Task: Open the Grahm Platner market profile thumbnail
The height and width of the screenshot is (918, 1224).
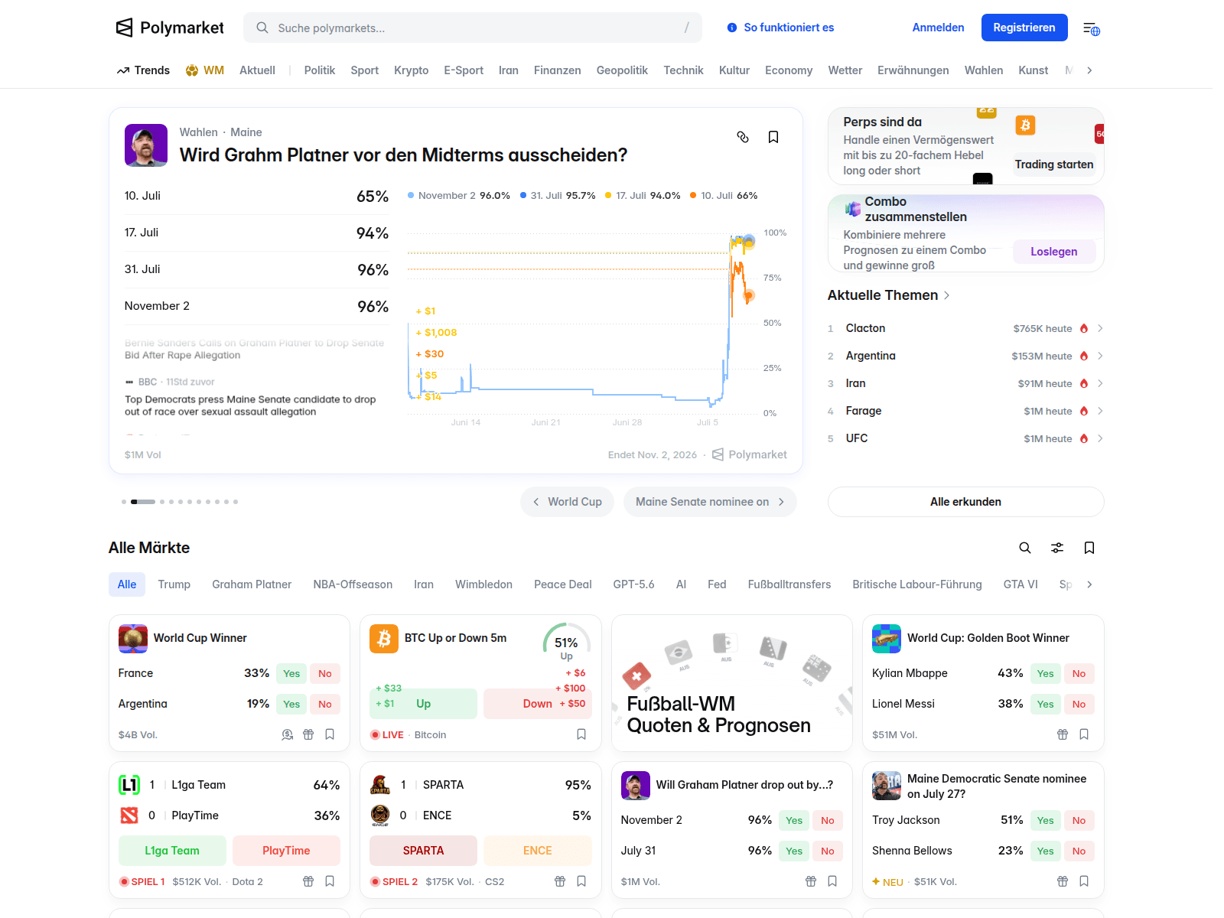Action: 146,145
